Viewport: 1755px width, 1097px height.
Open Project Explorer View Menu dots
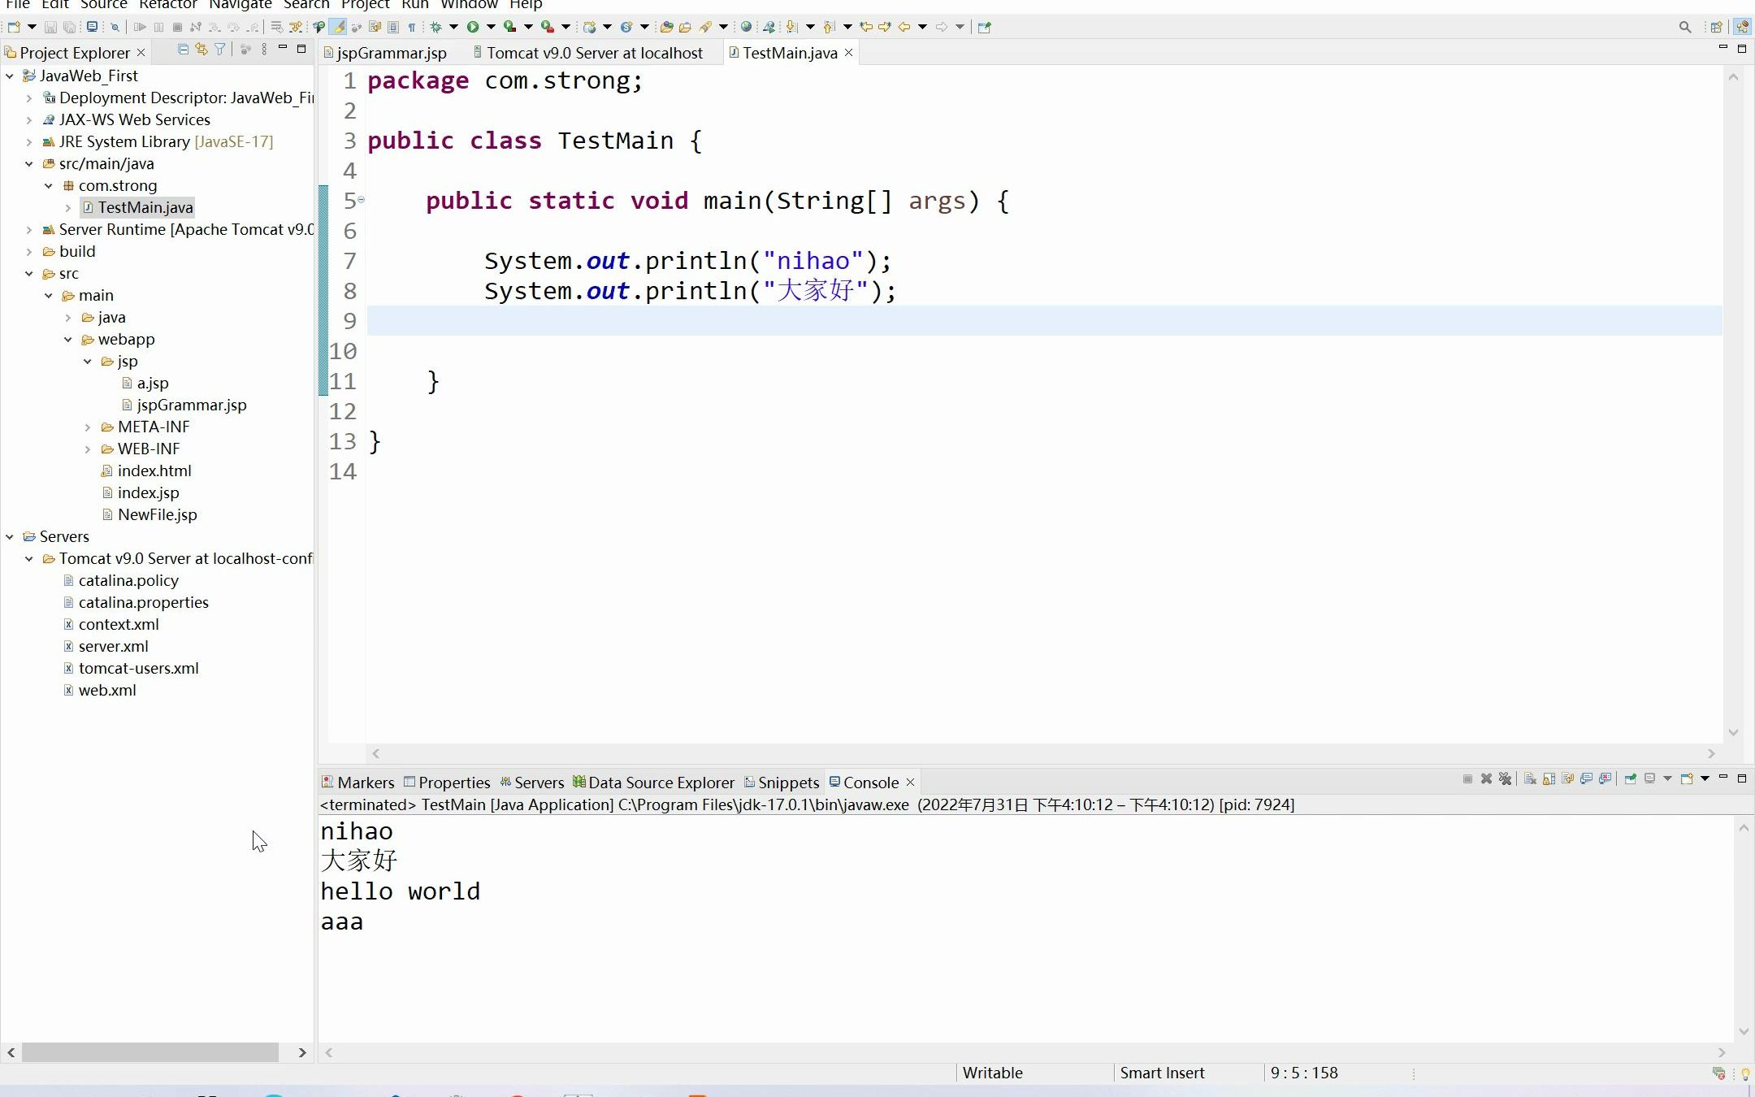pos(264,50)
